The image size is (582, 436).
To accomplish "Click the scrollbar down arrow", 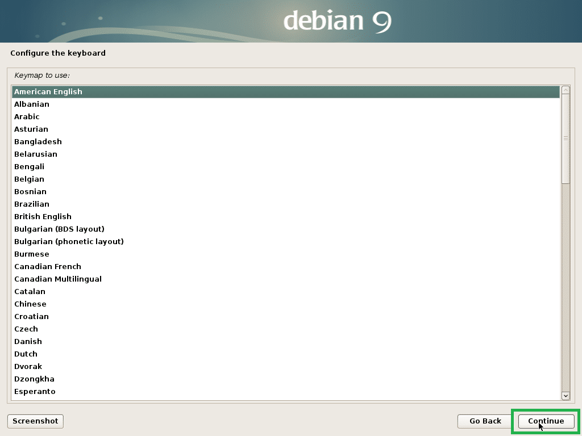I will pyautogui.click(x=566, y=396).
